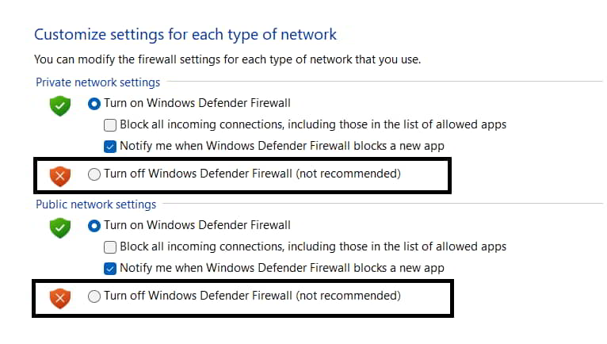Viewport: 607px width, 344px height.
Task: Click public 'Turn off Windows Defender Firewall (not recommended)' label text
Action: (252, 296)
